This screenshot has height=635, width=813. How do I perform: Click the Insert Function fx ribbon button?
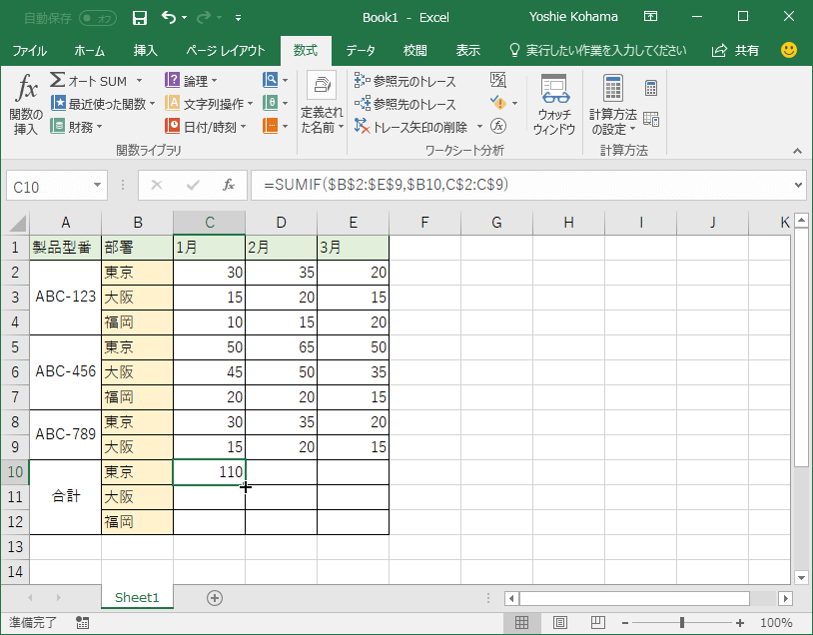pos(25,104)
